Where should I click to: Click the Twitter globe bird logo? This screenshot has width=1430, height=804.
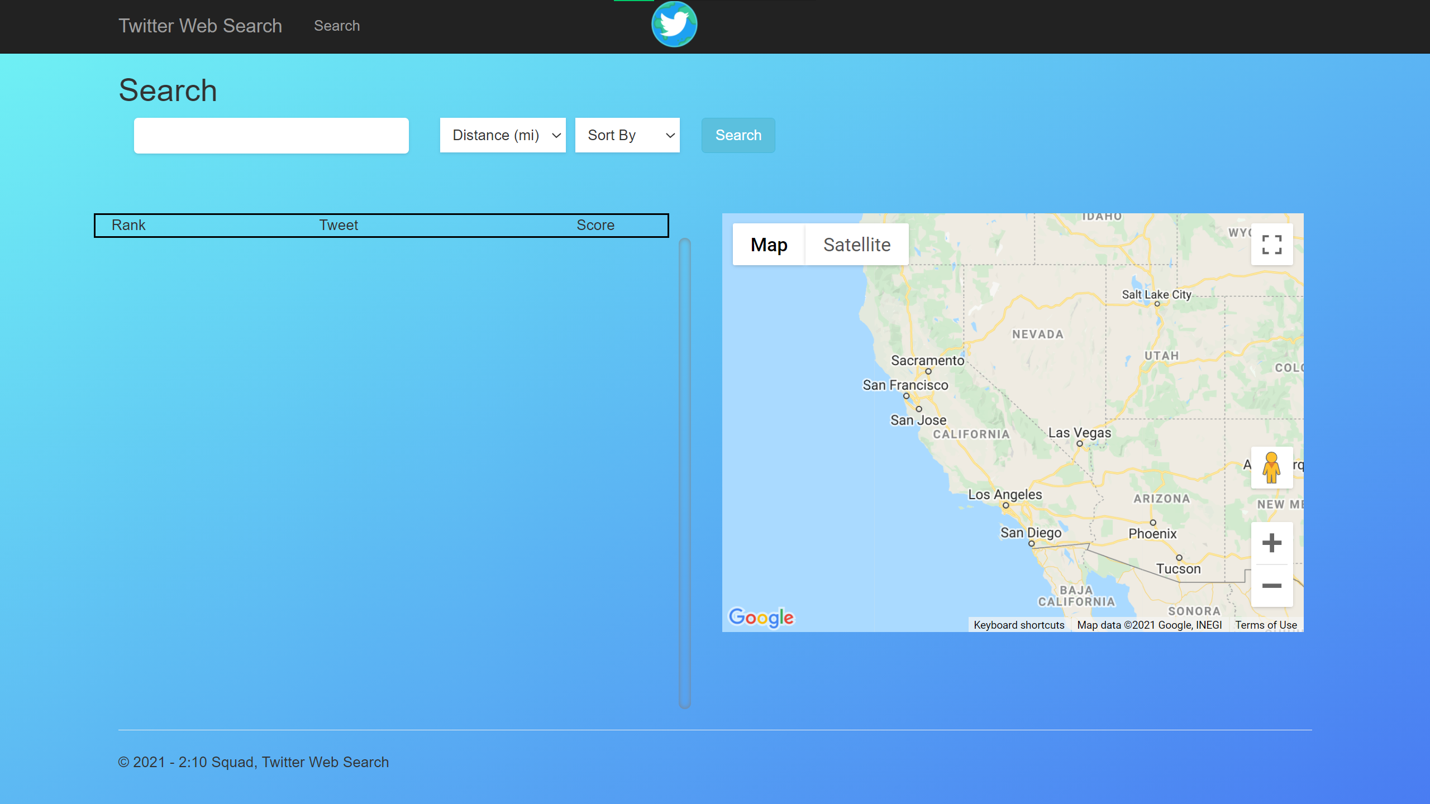(674, 25)
